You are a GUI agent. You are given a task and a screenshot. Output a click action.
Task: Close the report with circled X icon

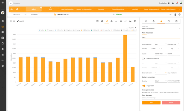pos(179,14)
